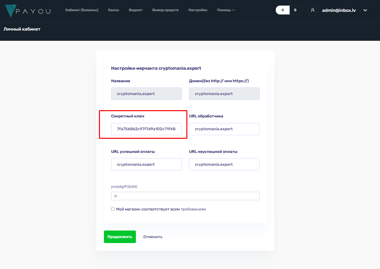Go to the Кассы section
Image resolution: width=380 pixels, height=269 pixels.
(x=113, y=10)
